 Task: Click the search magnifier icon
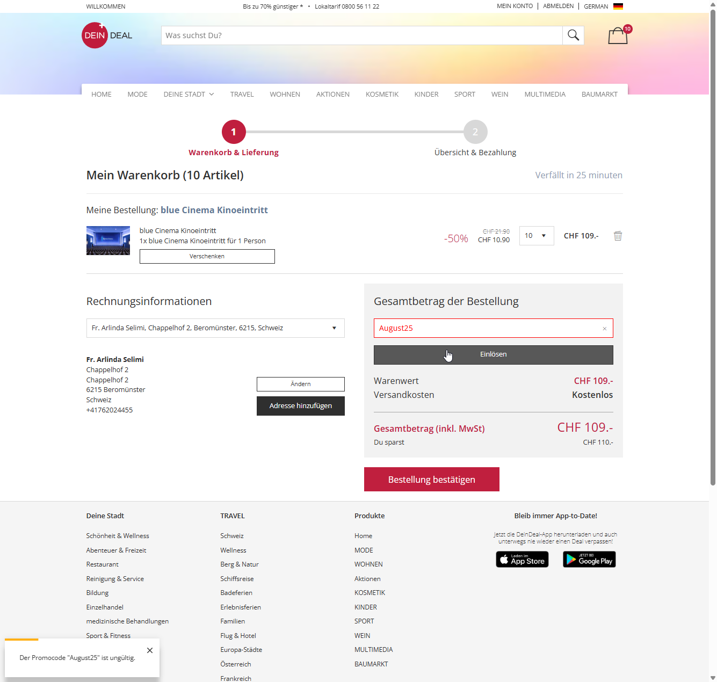tap(573, 35)
